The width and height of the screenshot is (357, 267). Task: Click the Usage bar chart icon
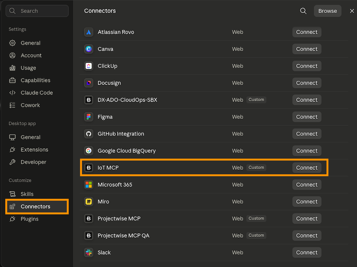[12, 68]
